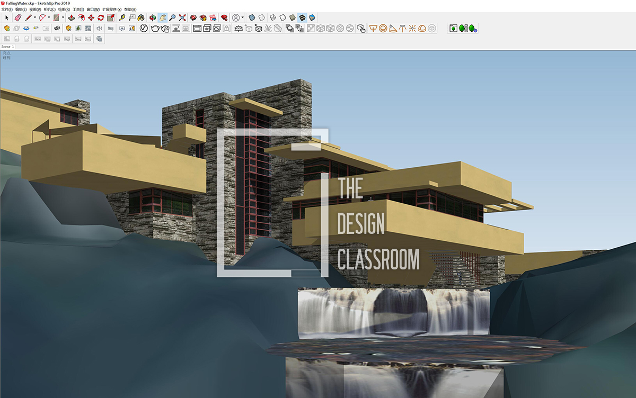Toggle Back Edges style
This screenshot has height=398, width=636.
261,17
